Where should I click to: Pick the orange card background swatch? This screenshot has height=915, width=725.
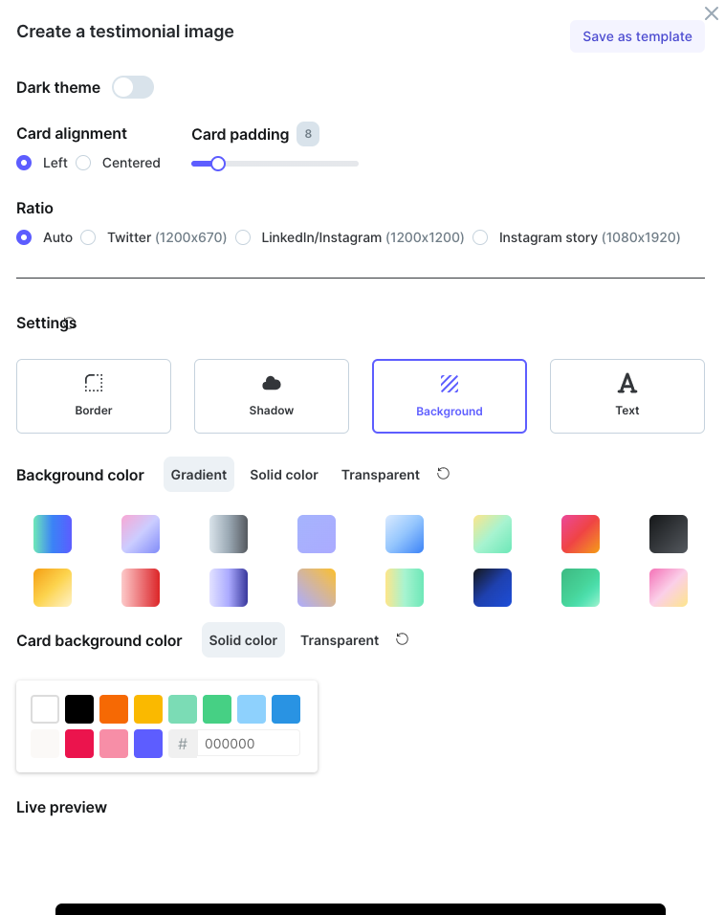click(114, 709)
